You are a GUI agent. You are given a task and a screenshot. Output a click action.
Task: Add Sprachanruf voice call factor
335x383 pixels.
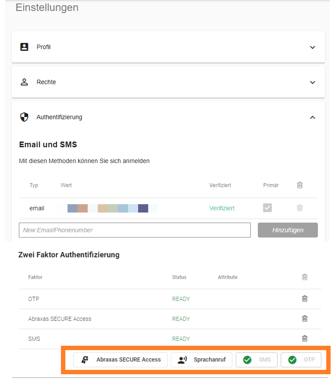(201, 360)
